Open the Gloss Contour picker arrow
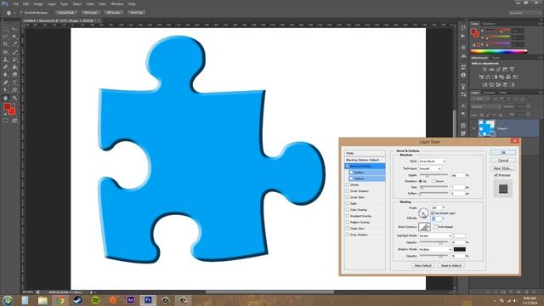Image resolution: width=544 pixels, height=306 pixels. [x=429, y=227]
